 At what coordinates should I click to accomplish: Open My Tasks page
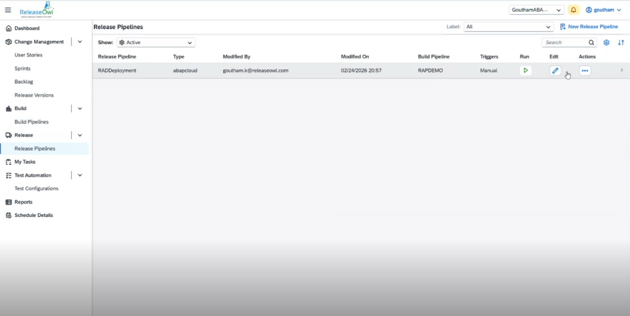point(25,162)
